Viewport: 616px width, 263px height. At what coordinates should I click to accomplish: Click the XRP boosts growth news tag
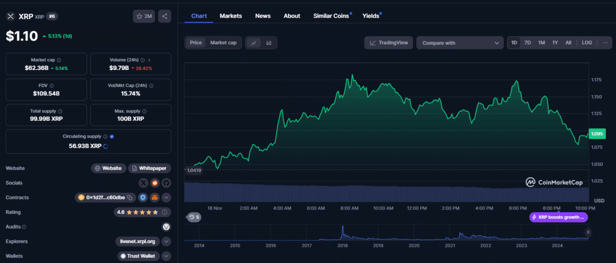tap(559, 217)
